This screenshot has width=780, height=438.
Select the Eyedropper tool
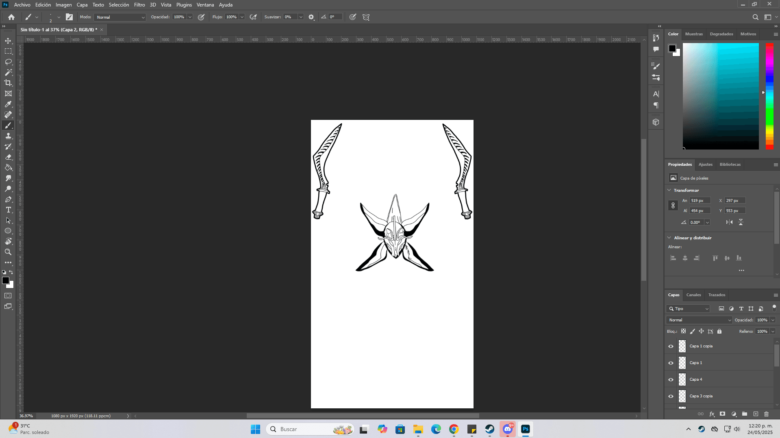(x=8, y=104)
